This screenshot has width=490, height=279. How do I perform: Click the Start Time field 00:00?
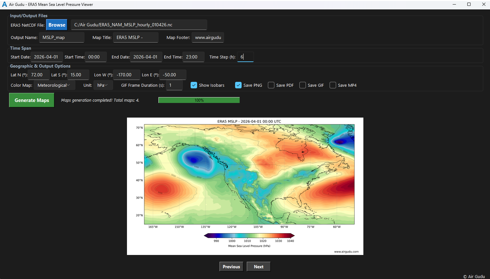coord(96,57)
